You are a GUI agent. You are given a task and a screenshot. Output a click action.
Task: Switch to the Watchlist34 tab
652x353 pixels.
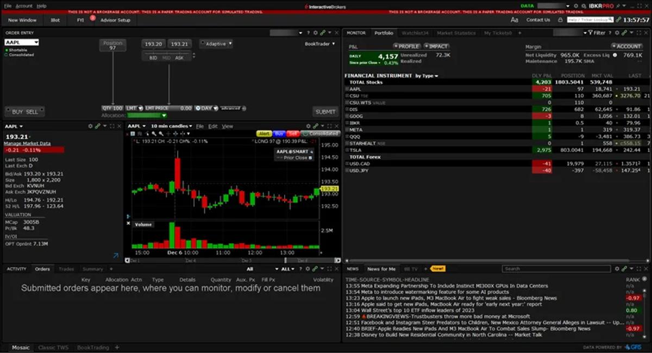415,33
